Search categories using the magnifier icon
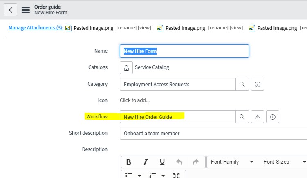Image resolution: width=307 pixels, height=178 pixels. coord(242,84)
